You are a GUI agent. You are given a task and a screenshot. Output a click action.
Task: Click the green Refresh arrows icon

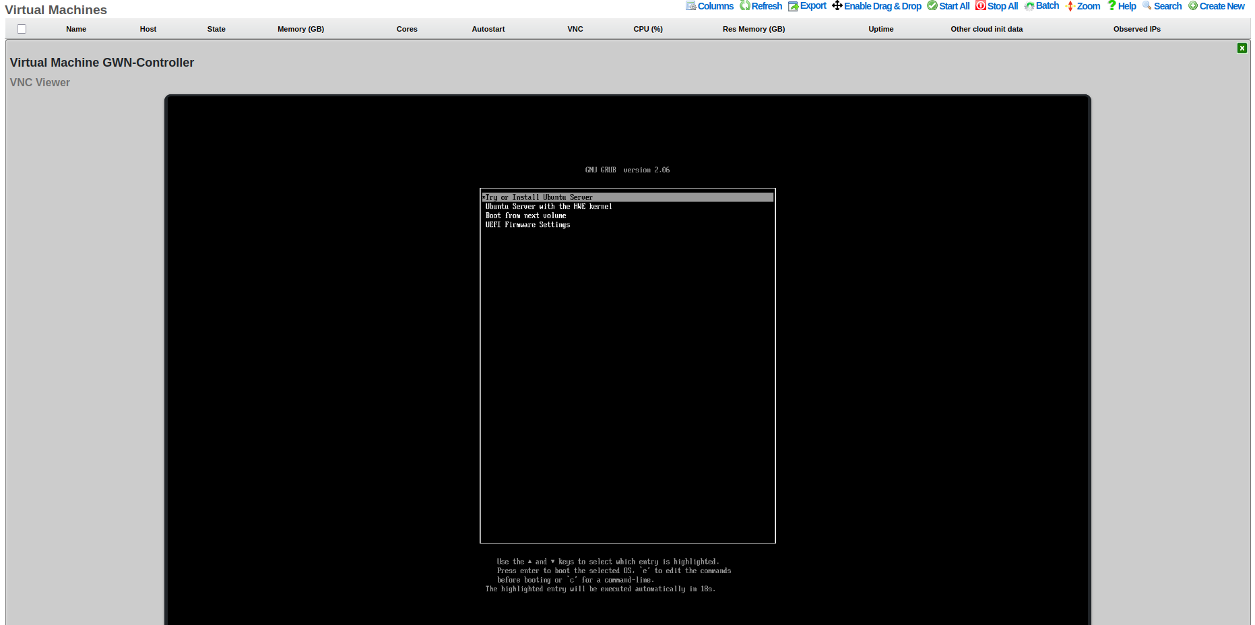coord(744,6)
